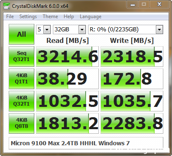Click the 4KiB Q32T1 write result 1035.7
The height and width of the screenshot is (156, 172).
(132, 101)
